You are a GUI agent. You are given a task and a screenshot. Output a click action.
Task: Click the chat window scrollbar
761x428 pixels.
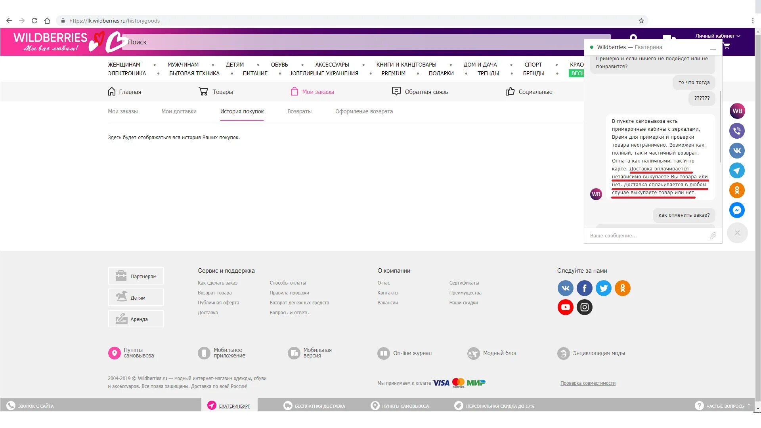click(x=720, y=127)
